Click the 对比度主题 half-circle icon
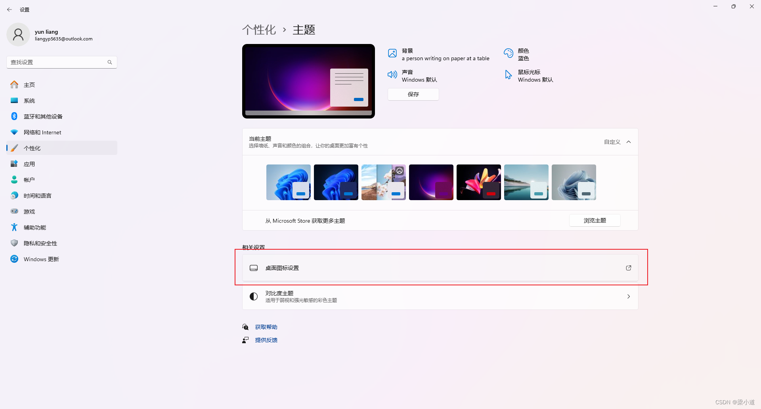The height and width of the screenshot is (409, 761). tap(254, 296)
